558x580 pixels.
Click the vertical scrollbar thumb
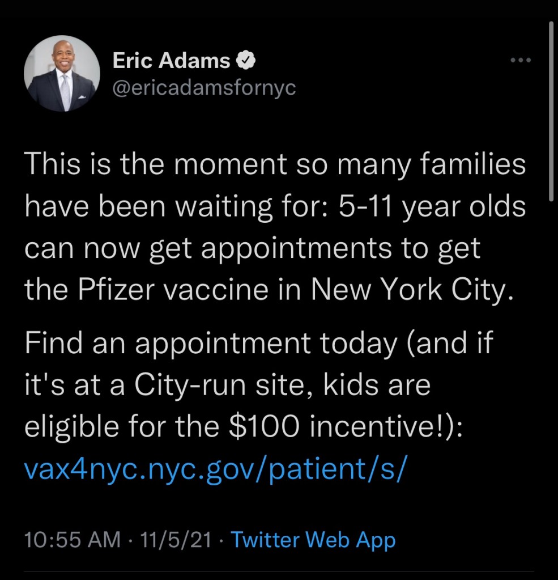(551, 111)
